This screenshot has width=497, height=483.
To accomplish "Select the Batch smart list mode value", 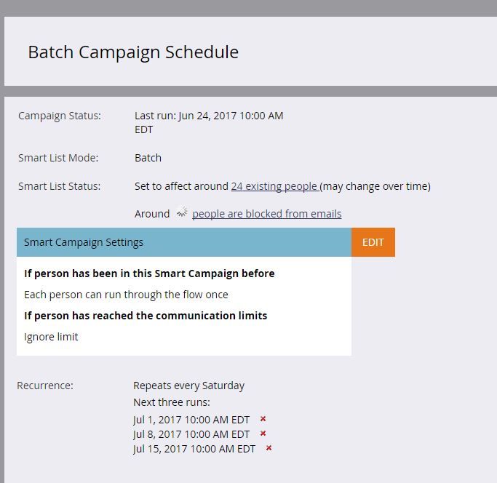I will tap(148, 158).
